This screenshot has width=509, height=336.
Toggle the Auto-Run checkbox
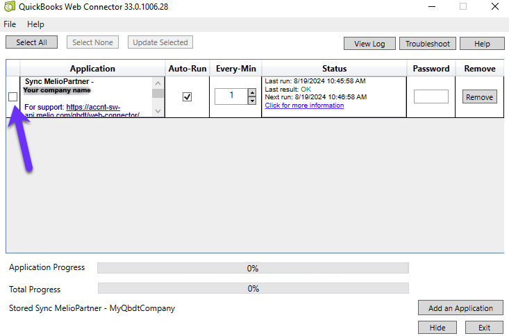(187, 96)
